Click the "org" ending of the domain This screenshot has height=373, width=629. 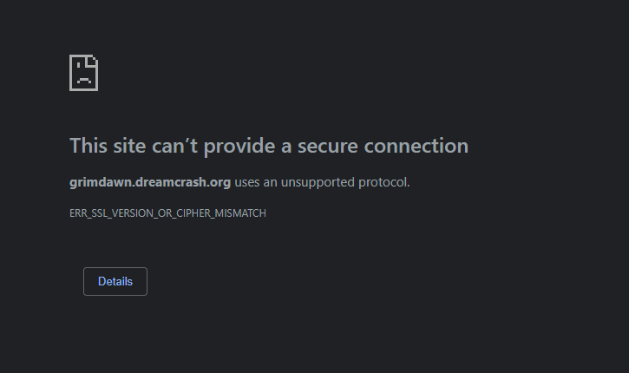tap(219, 183)
